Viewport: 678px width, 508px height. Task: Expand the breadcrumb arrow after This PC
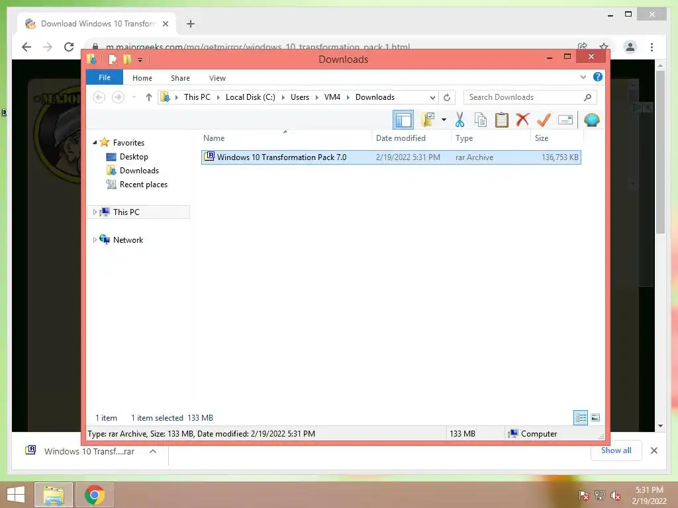click(218, 98)
